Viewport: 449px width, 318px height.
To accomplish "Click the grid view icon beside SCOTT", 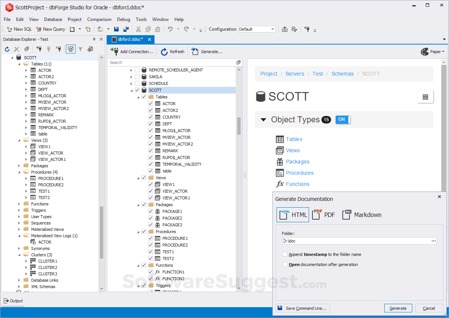I will [425, 97].
